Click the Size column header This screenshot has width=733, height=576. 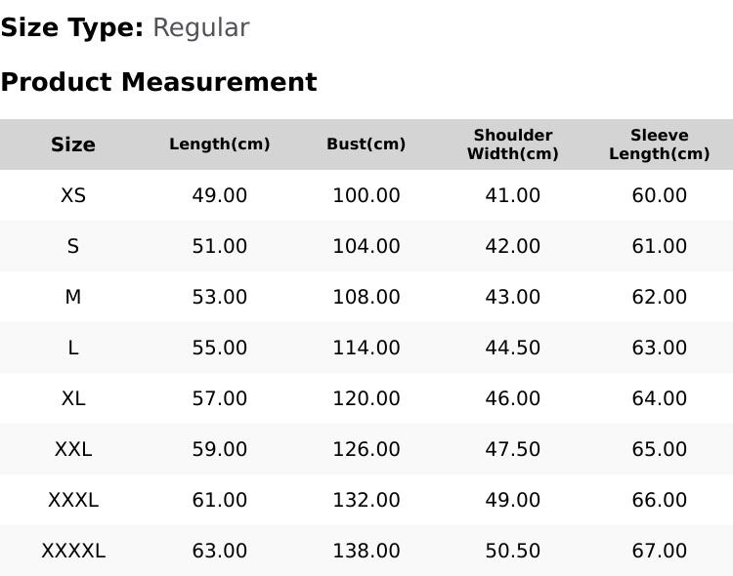73,144
